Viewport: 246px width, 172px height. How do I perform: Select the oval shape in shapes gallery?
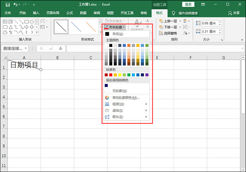(x=32, y=21)
